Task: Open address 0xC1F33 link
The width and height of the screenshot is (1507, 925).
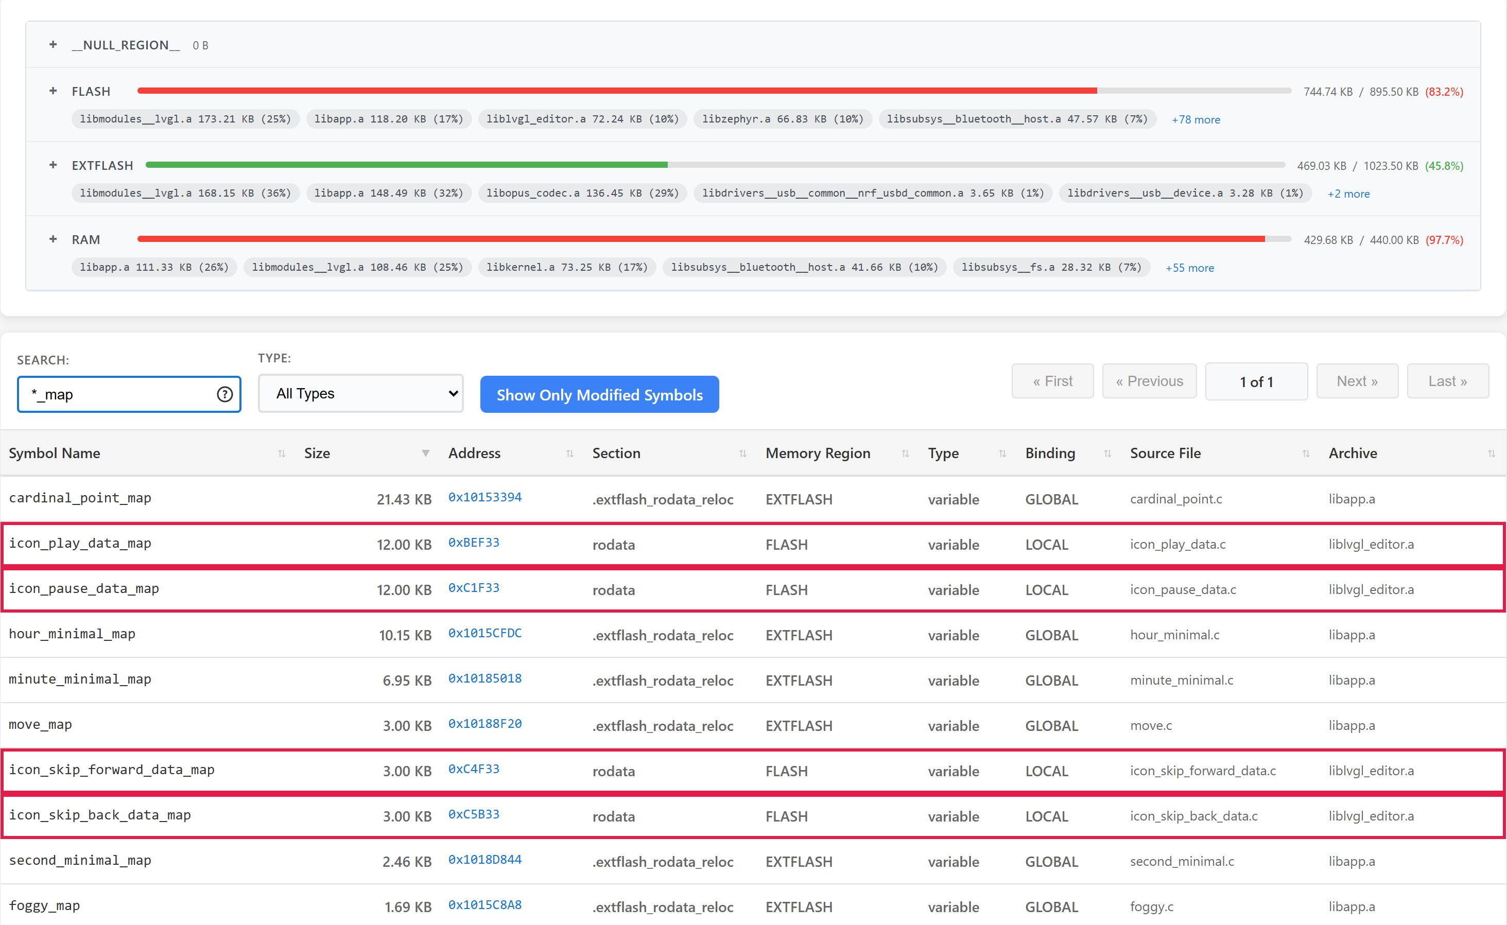Action: (x=474, y=587)
